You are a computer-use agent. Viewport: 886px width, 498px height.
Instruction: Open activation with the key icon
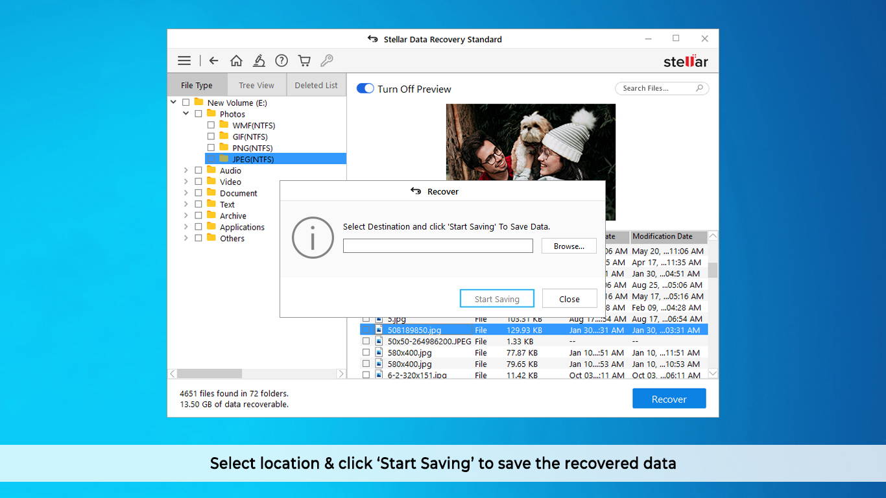pyautogui.click(x=327, y=60)
